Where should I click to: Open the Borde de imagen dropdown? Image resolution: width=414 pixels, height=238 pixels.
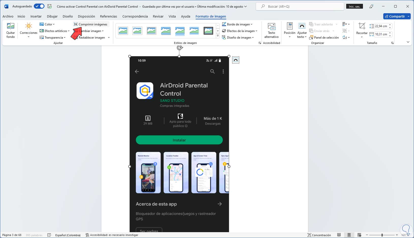(237, 24)
